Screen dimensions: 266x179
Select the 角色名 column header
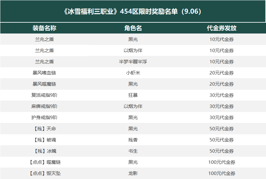point(133,28)
